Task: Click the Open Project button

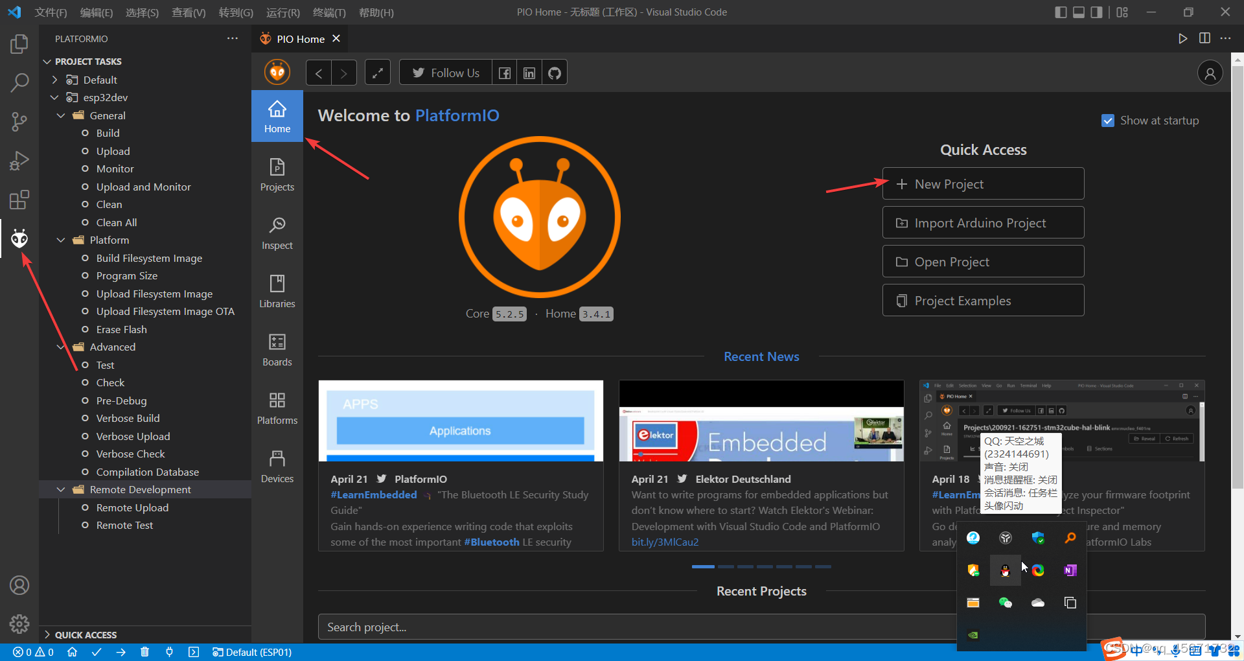Action: point(983,262)
